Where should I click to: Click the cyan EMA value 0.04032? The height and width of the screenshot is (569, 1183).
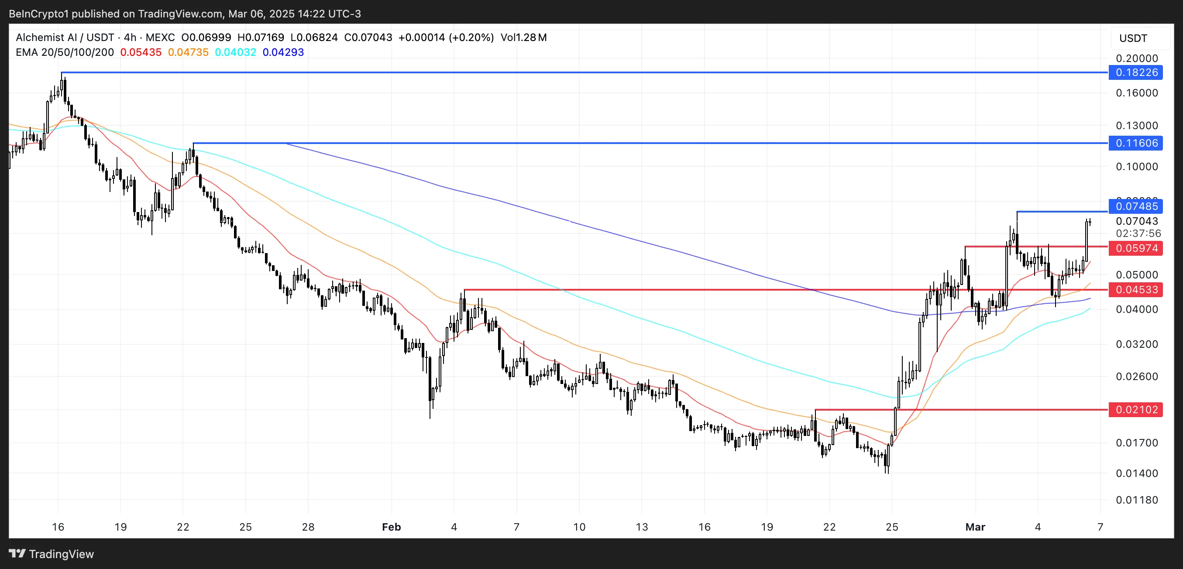point(235,52)
